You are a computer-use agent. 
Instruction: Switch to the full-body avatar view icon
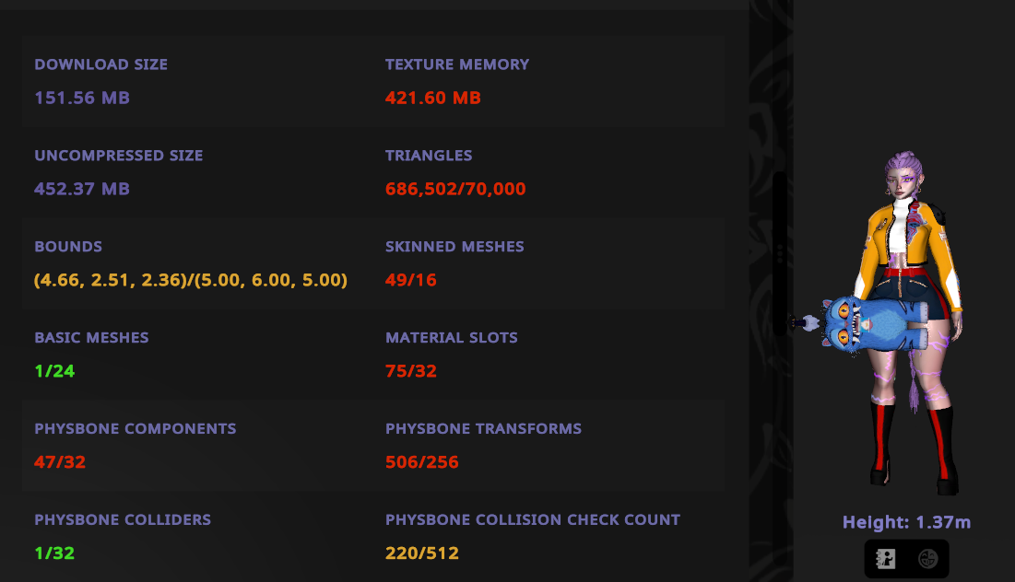tap(886, 559)
